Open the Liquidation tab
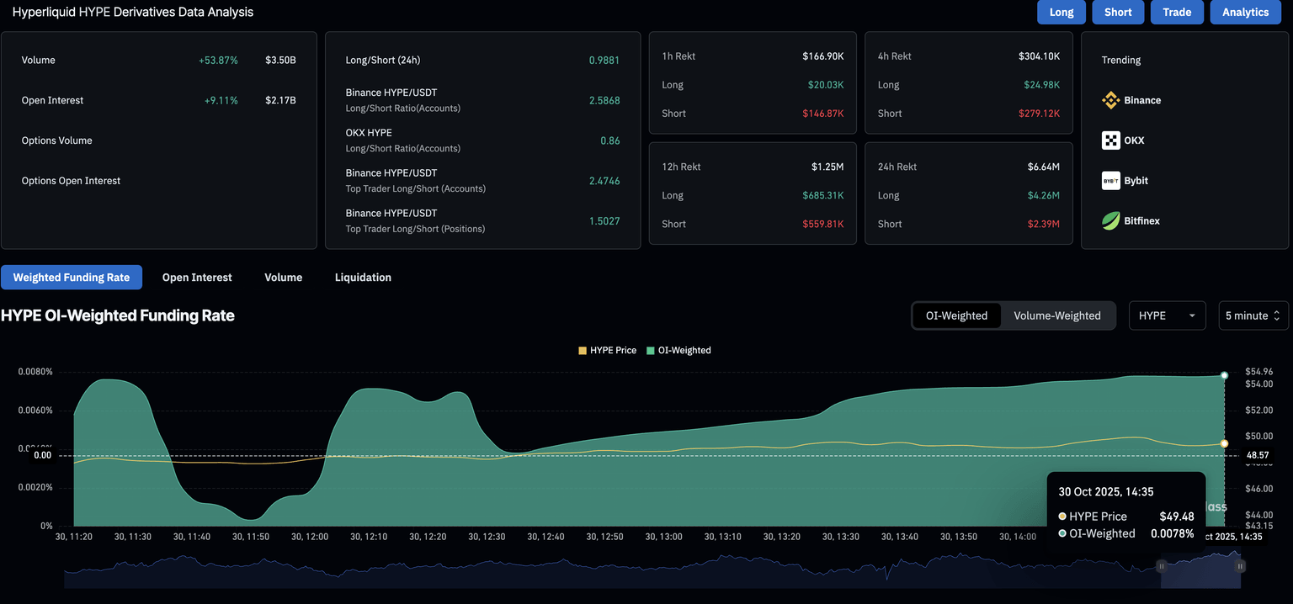This screenshot has height=604, width=1293. click(x=363, y=278)
